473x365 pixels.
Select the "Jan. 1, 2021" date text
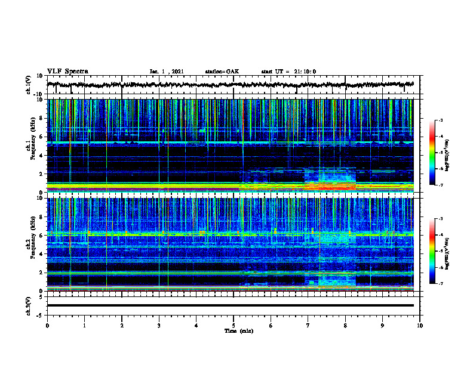point(167,72)
